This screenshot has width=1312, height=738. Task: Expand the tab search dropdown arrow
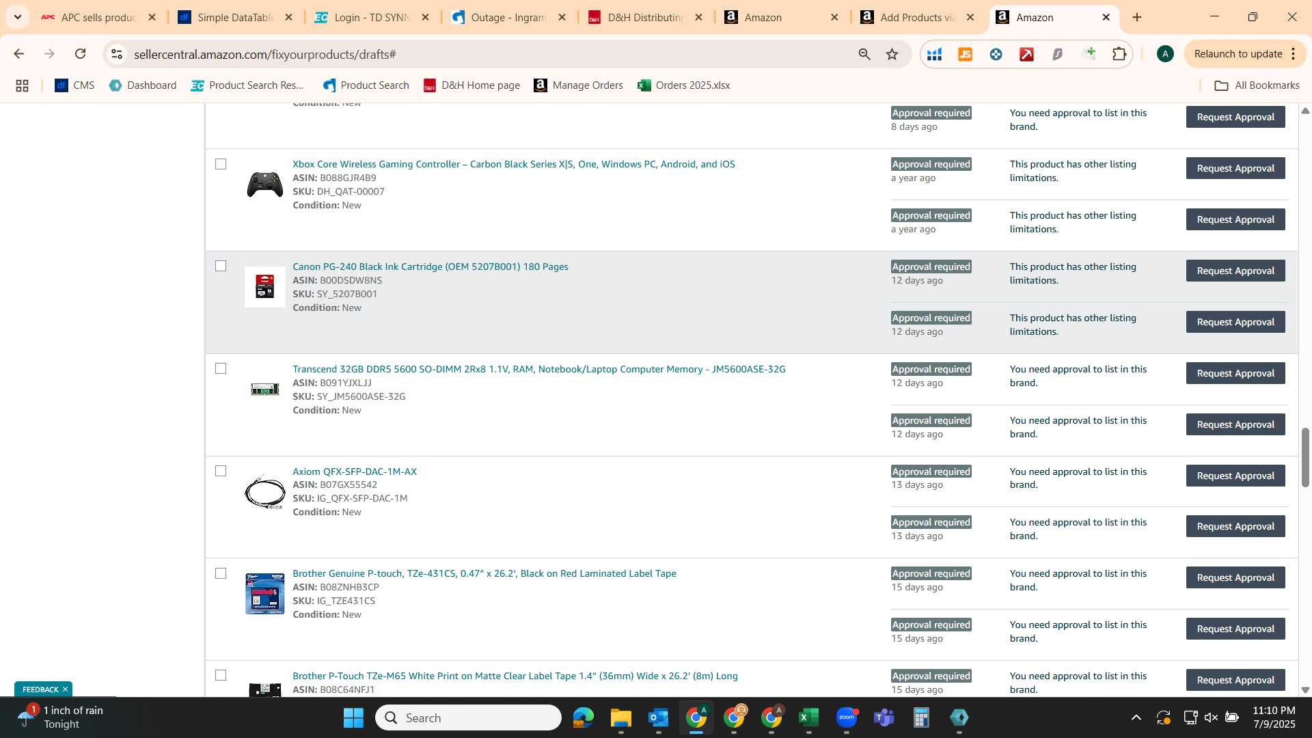click(x=17, y=17)
